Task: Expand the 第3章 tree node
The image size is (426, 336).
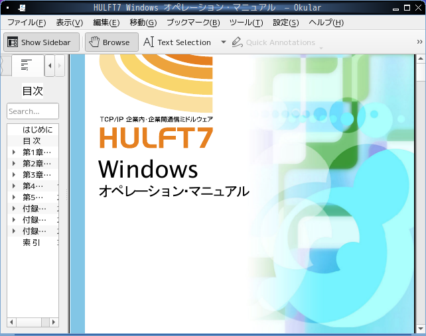Action: 13,175
